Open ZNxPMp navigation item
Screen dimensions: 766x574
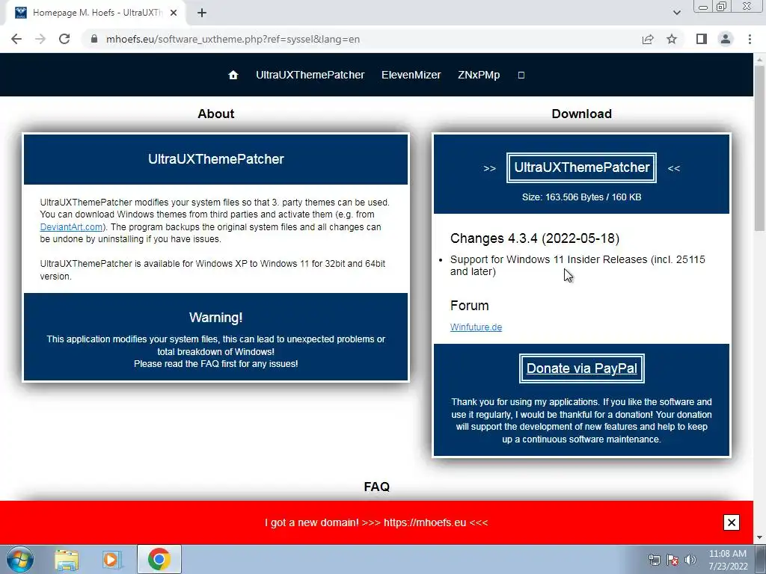point(479,75)
